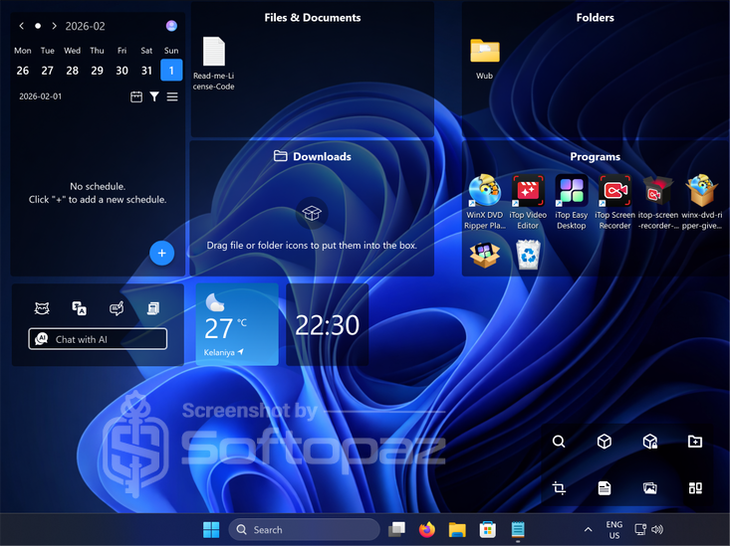This screenshot has height=546, width=730.
Task: Select Friday 30 in calendar
Action: (122, 71)
